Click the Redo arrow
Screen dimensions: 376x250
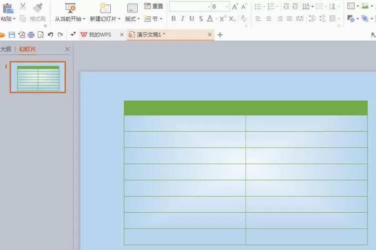[60, 35]
